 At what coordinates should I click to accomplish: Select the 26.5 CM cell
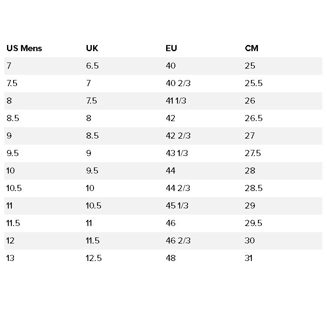pyautogui.click(x=254, y=118)
